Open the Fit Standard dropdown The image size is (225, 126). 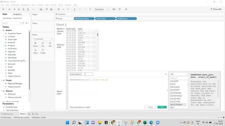[101, 9]
